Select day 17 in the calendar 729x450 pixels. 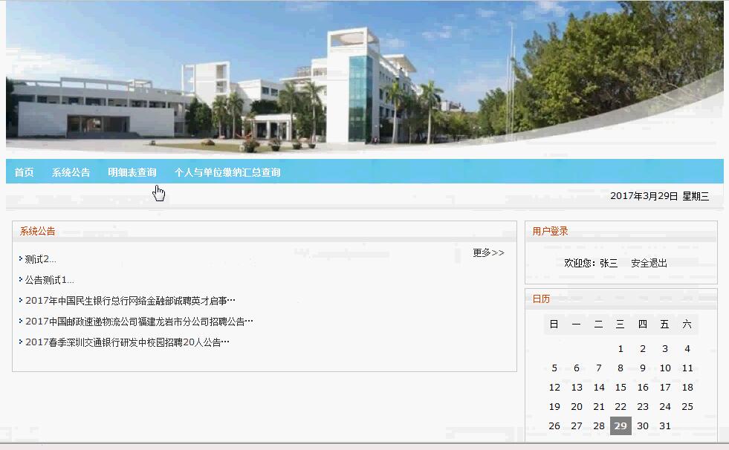click(665, 388)
